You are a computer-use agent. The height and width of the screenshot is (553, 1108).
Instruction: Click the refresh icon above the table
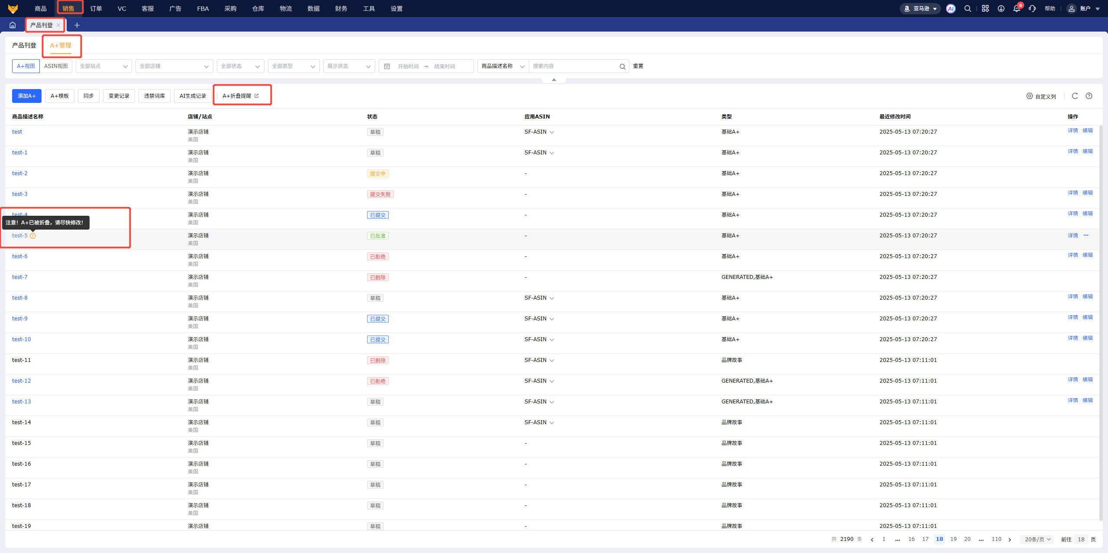tap(1075, 96)
